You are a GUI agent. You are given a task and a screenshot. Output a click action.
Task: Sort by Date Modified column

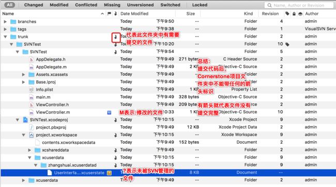[x=134, y=14]
